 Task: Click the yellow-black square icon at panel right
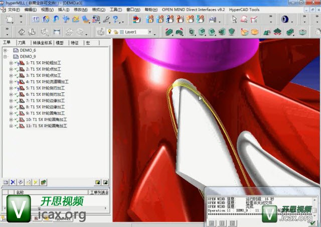coord(98,182)
